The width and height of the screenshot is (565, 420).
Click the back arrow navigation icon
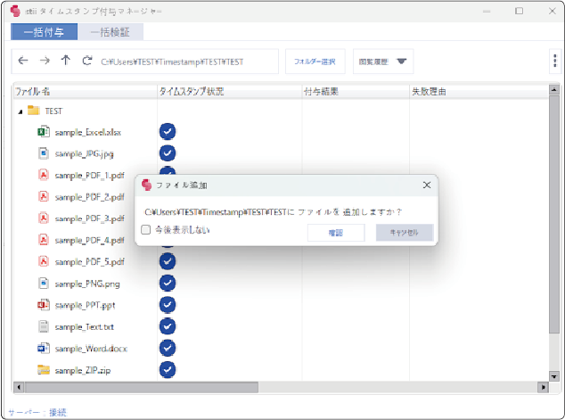[23, 62]
